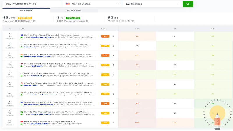Open more options for youtube.com row
The width and height of the screenshot is (233, 131).
pos(114,123)
